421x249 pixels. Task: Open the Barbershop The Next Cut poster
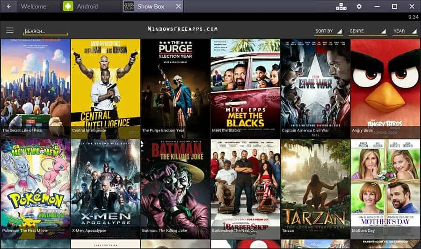tap(246, 189)
